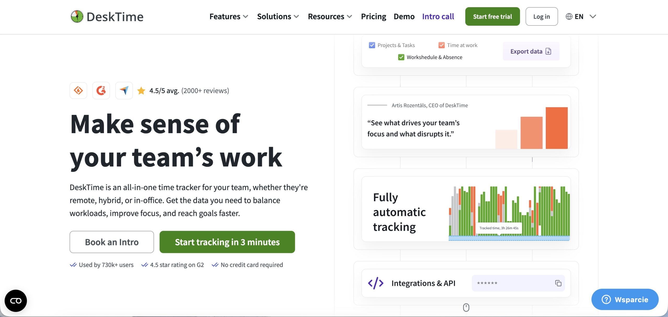The width and height of the screenshot is (668, 317).
Task: Click the (2000+ reviews) text
Action: click(205, 91)
